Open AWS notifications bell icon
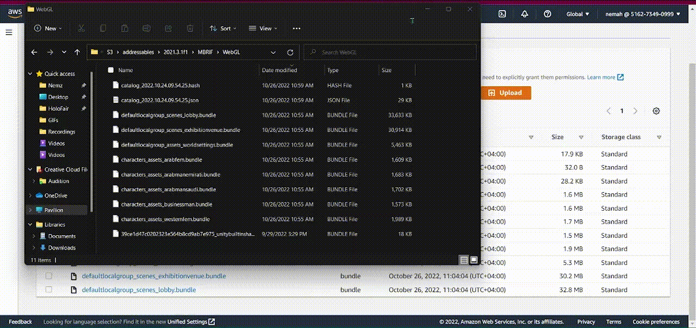 point(525,14)
